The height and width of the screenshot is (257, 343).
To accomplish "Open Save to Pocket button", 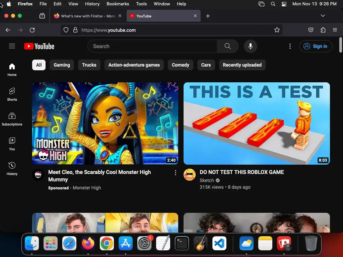I will pyautogui.click(x=311, y=30).
